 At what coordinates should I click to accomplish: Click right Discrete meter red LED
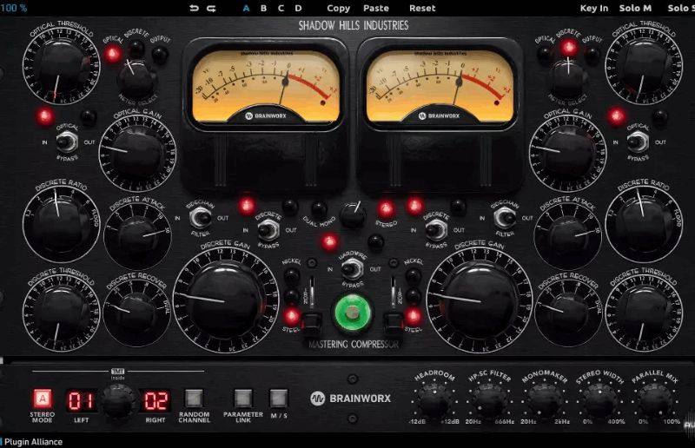tap(568, 47)
